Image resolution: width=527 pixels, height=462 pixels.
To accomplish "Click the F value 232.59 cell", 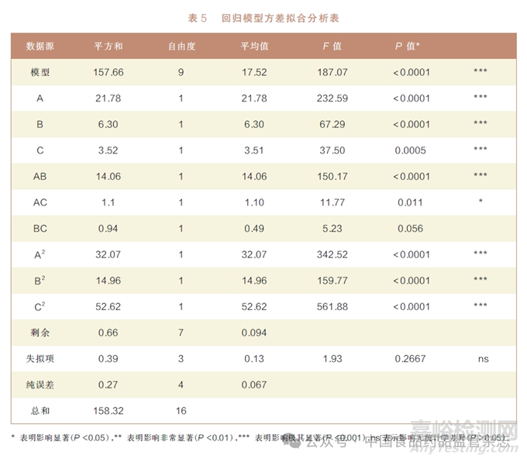I will [x=332, y=98].
